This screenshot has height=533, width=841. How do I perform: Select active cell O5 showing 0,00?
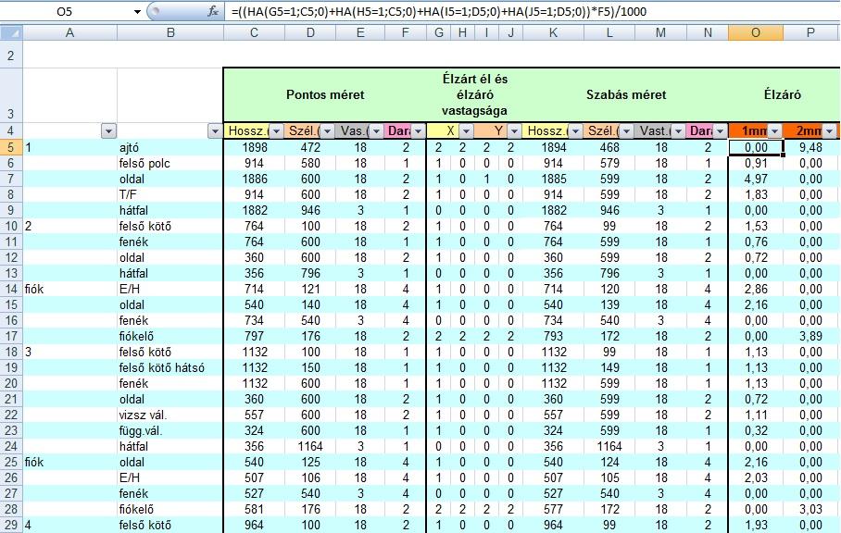[x=756, y=147]
